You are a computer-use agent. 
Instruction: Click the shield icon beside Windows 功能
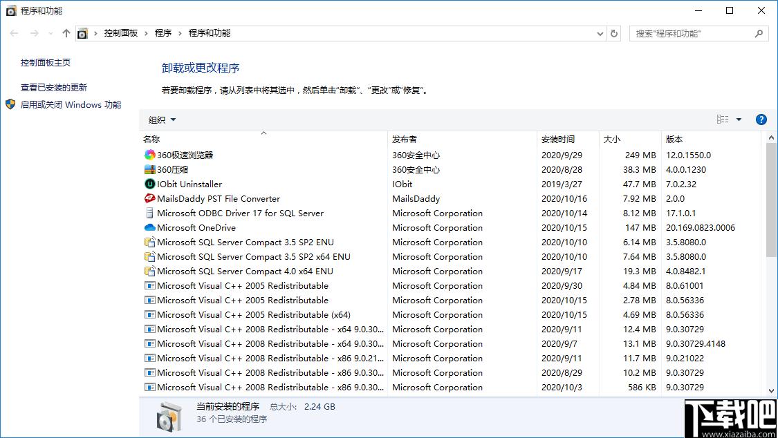(x=10, y=104)
